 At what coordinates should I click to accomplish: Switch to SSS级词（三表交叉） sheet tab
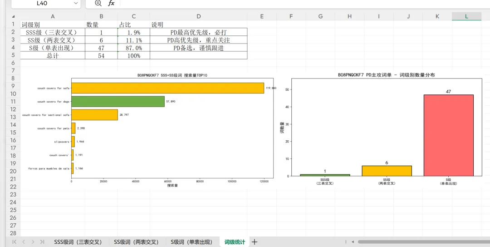[x=78, y=242]
